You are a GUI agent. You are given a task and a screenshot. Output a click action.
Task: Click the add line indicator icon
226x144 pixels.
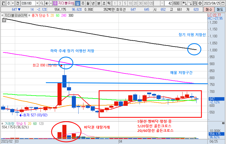[x=190, y=3]
